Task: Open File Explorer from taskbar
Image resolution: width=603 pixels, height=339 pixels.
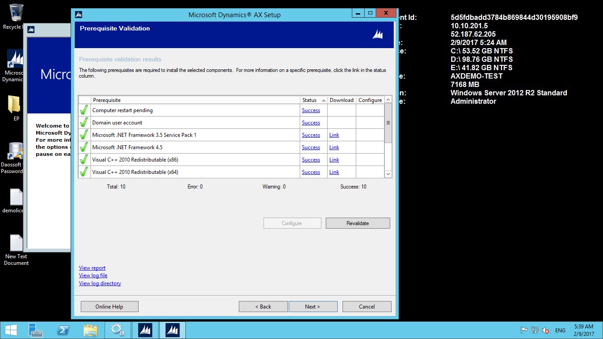Action: point(90,330)
